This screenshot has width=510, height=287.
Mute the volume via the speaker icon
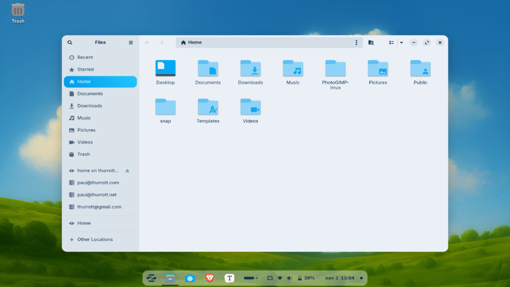tap(289, 278)
